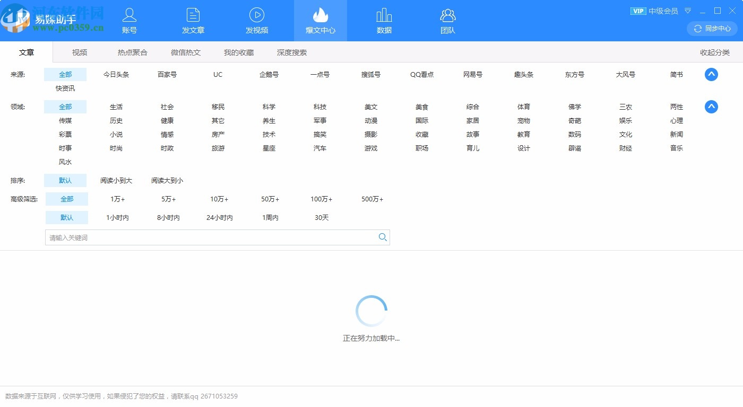Screen dimensions: 743x407
Task: Open the 账号 account section
Action: [x=129, y=20]
